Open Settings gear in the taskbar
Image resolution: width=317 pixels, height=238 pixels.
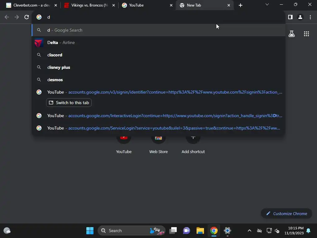227,231
